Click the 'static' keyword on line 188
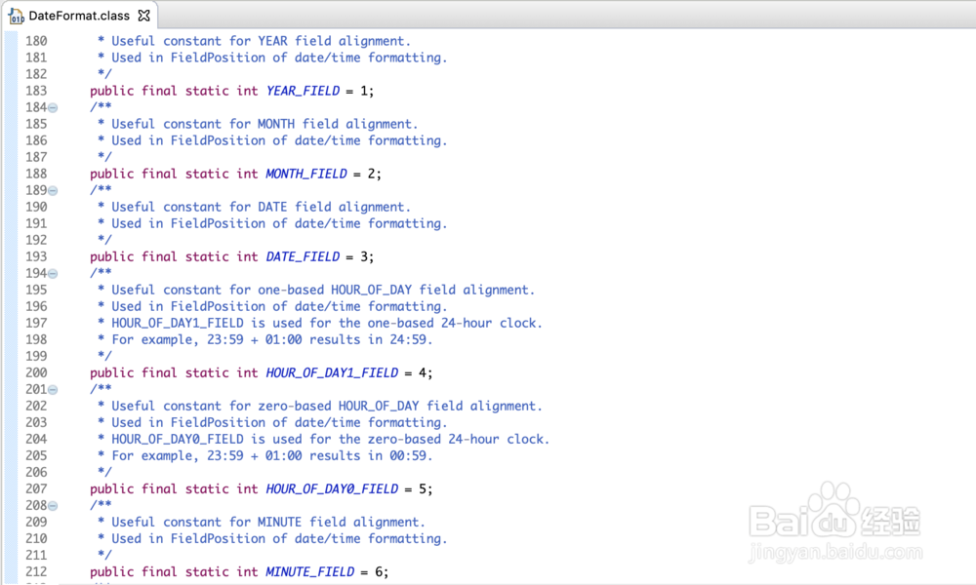Viewport: 976px width, 585px height. [207, 174]
